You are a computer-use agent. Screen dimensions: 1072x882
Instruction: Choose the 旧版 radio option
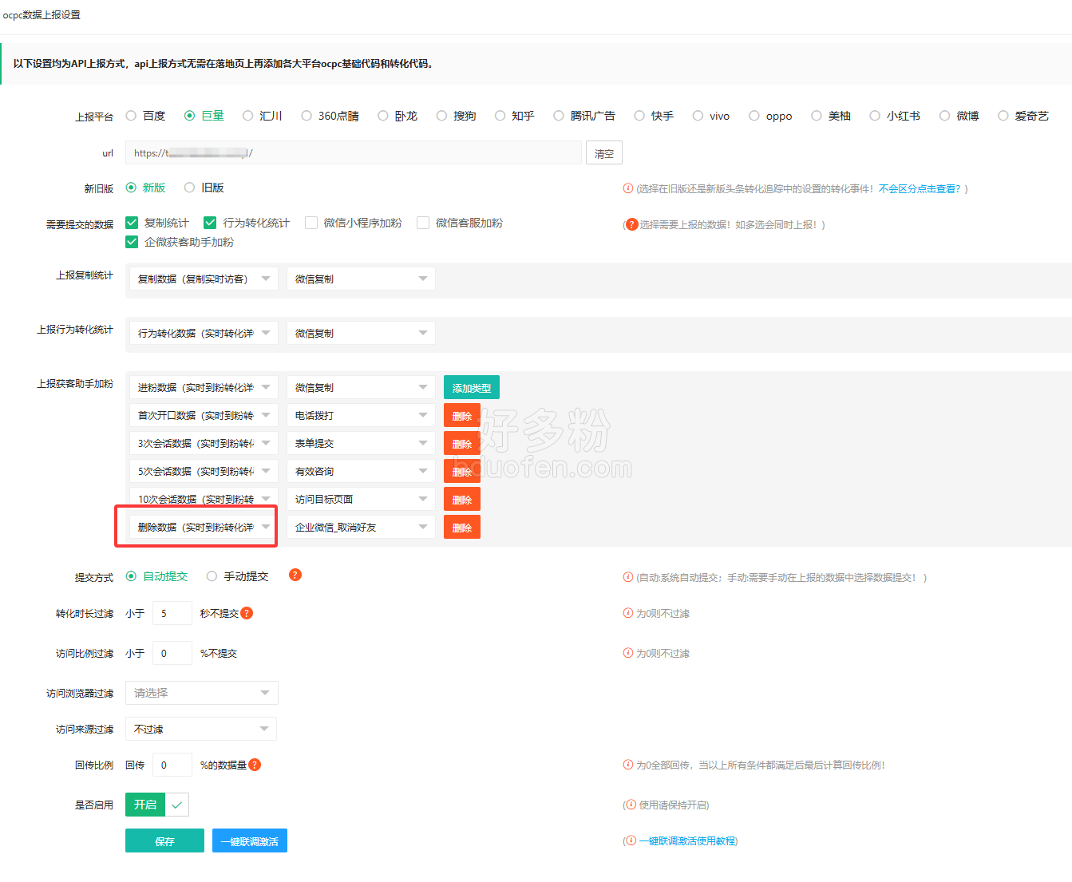click(190, 188)
